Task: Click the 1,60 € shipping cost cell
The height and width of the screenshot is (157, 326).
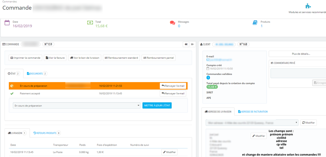Action: tap(100, 152)
